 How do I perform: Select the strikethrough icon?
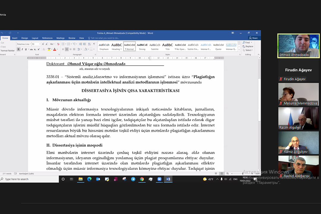point(31,49)
